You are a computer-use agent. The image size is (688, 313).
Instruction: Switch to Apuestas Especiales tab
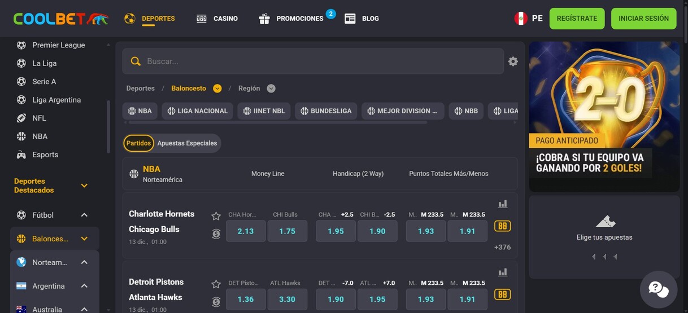tap(187, 143)
